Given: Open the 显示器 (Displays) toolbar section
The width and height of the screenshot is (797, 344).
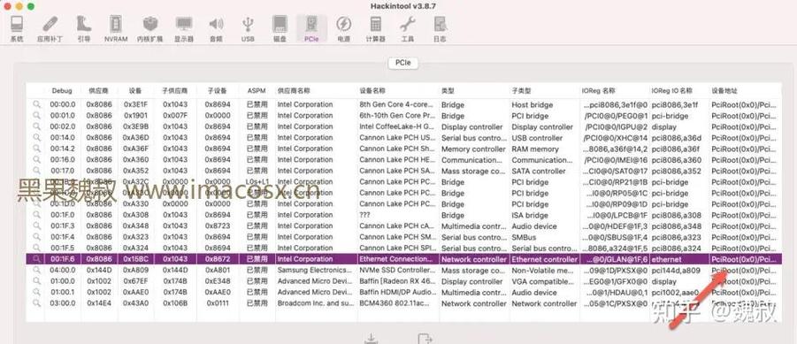Looking at the screenshot, I should pos(183,28).
